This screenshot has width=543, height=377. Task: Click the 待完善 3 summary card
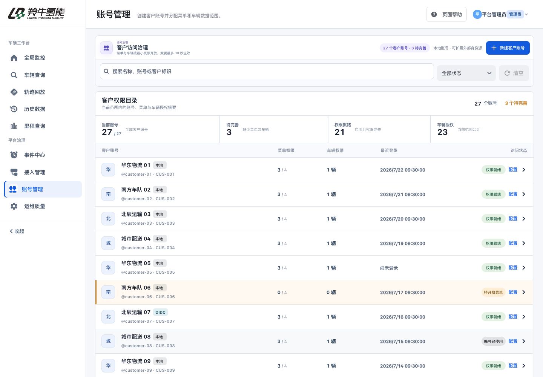(274, 129)
